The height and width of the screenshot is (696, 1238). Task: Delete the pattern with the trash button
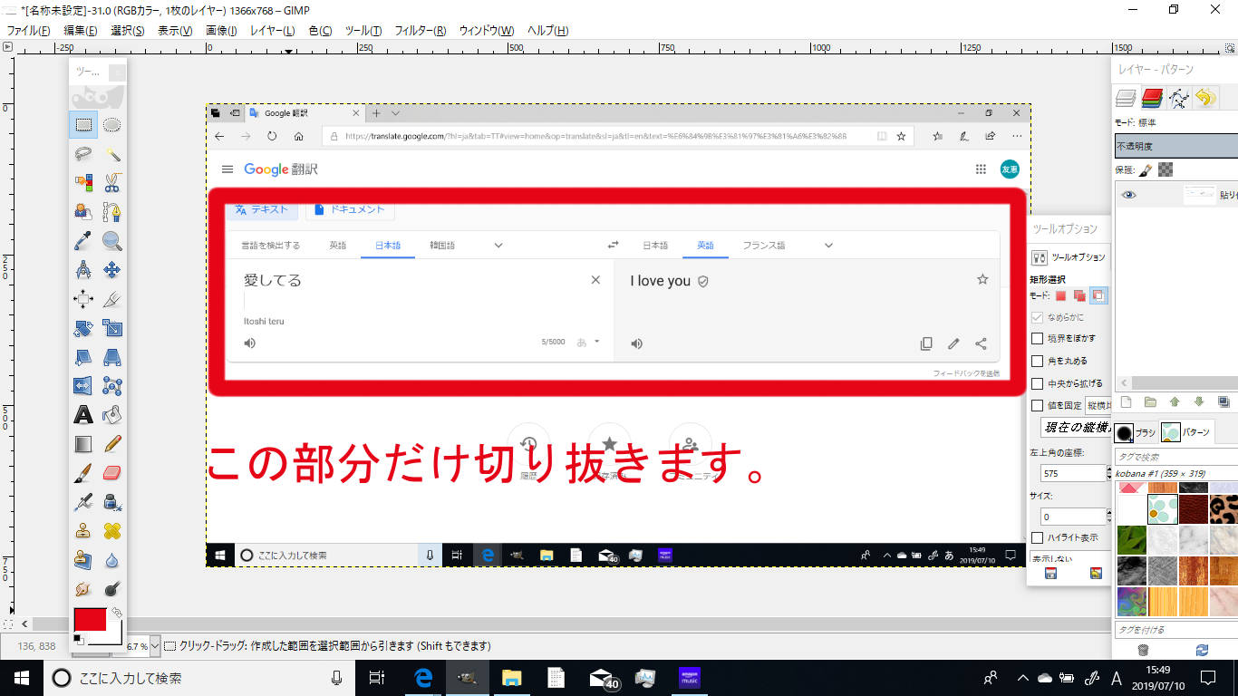pos(1144,650)
